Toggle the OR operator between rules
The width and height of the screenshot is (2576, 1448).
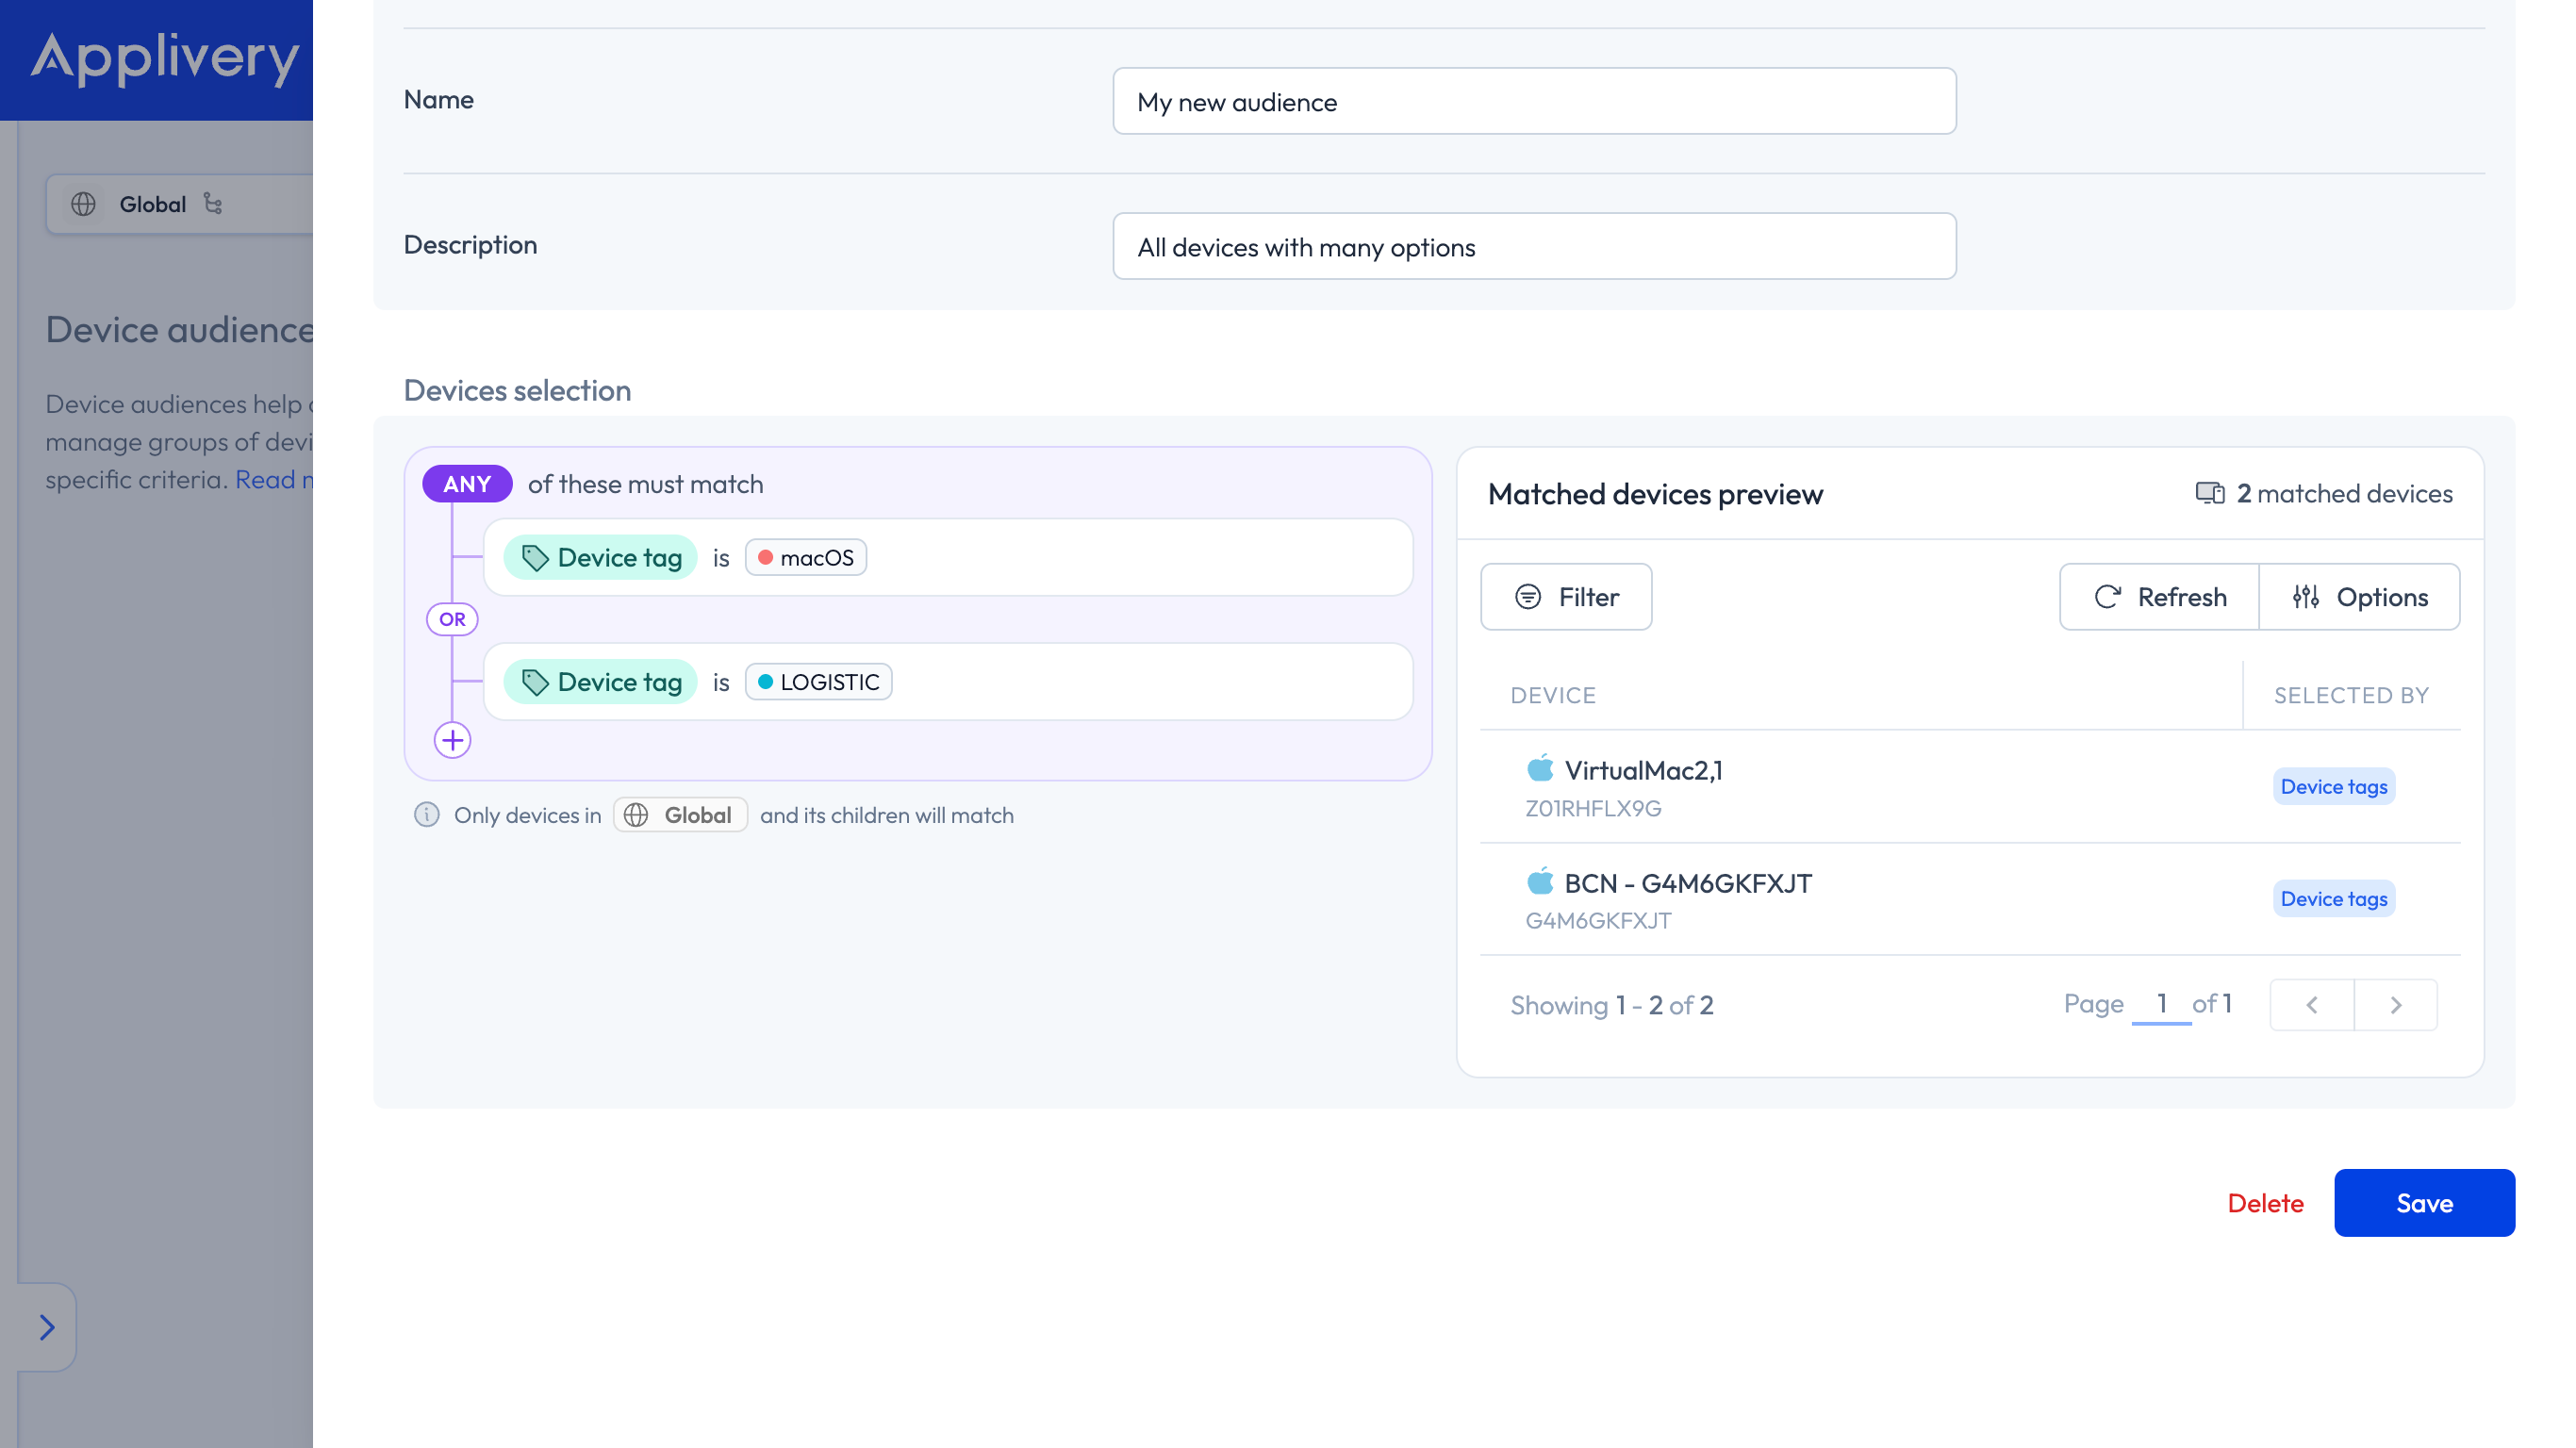coord(452,619)
